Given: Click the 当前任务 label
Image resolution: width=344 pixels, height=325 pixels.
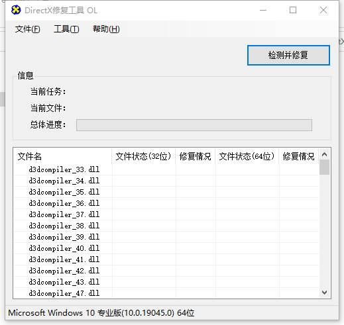Looking at the screenshot, I should click(x=48, y=91).
